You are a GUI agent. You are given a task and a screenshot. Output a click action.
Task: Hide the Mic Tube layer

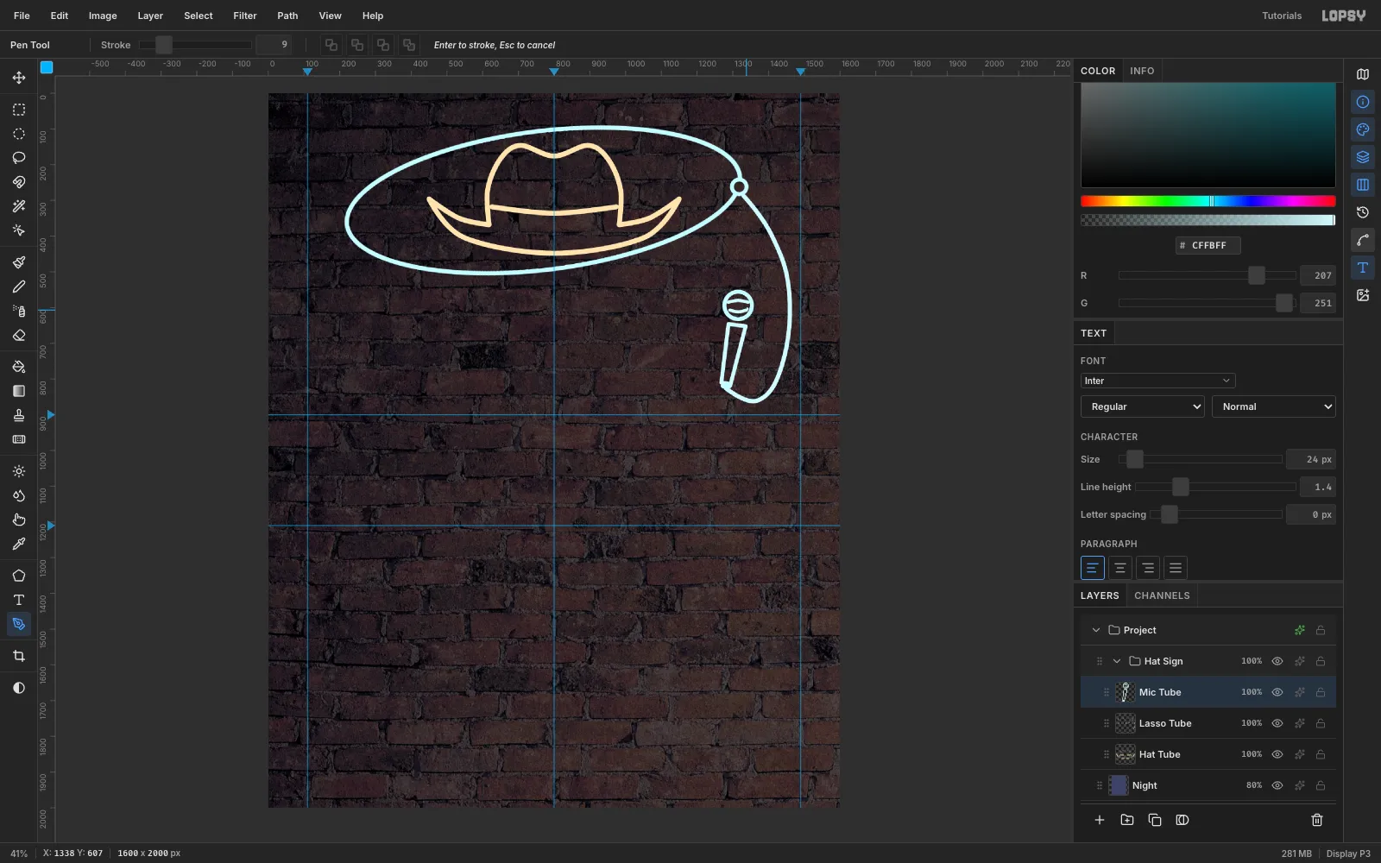tap(1277, 692)
